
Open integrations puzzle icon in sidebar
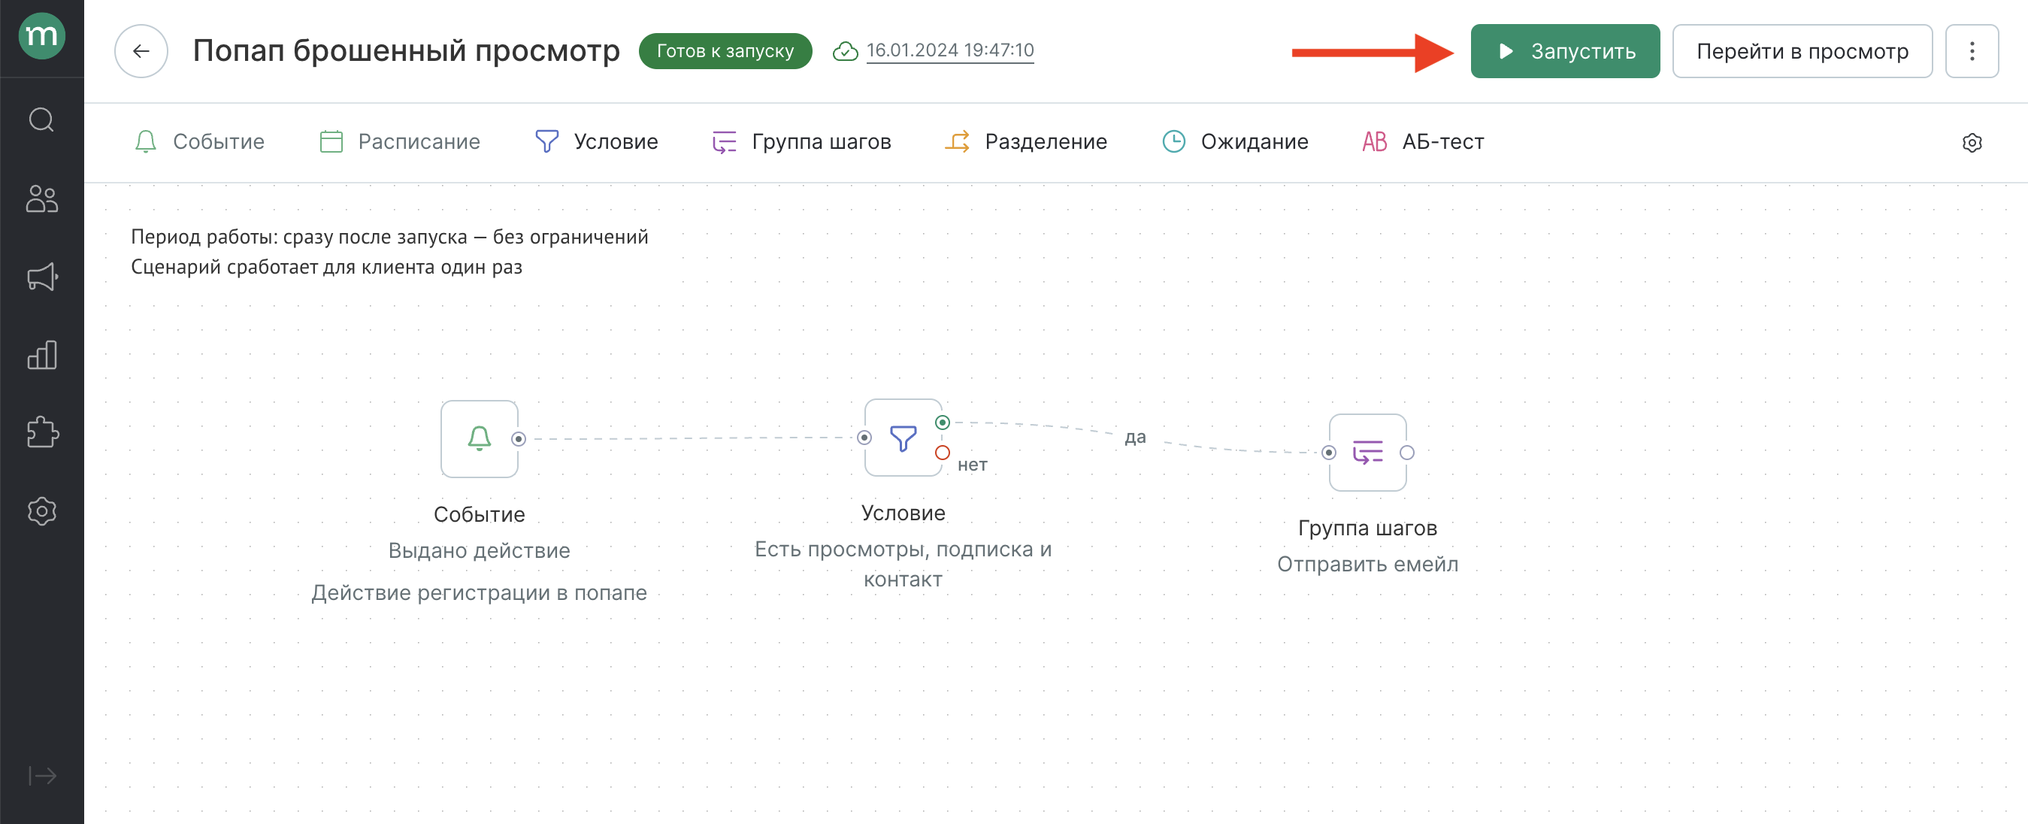(42, 432)
